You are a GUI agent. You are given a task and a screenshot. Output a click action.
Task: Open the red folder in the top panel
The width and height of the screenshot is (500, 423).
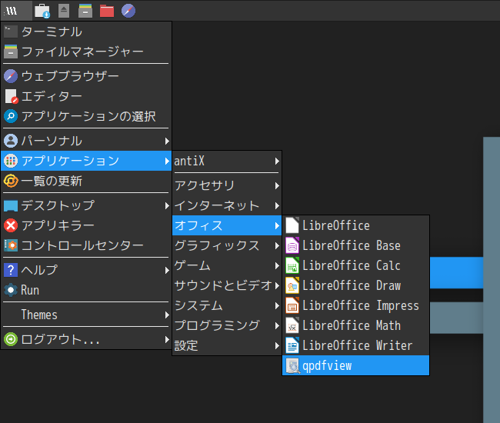pyautogui.click(x=107, y=11)
